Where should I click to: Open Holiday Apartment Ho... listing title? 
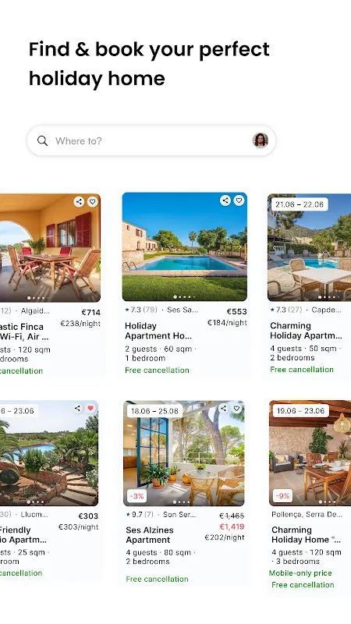tap(158, 331)
